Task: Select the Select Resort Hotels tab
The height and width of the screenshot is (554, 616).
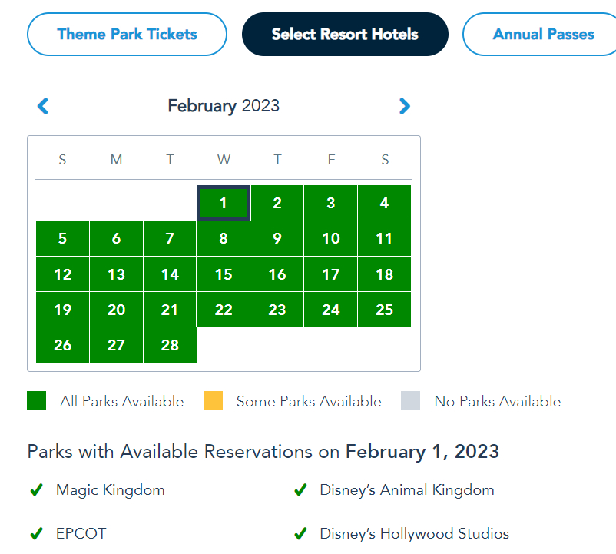Action: (x=345, y=35)
